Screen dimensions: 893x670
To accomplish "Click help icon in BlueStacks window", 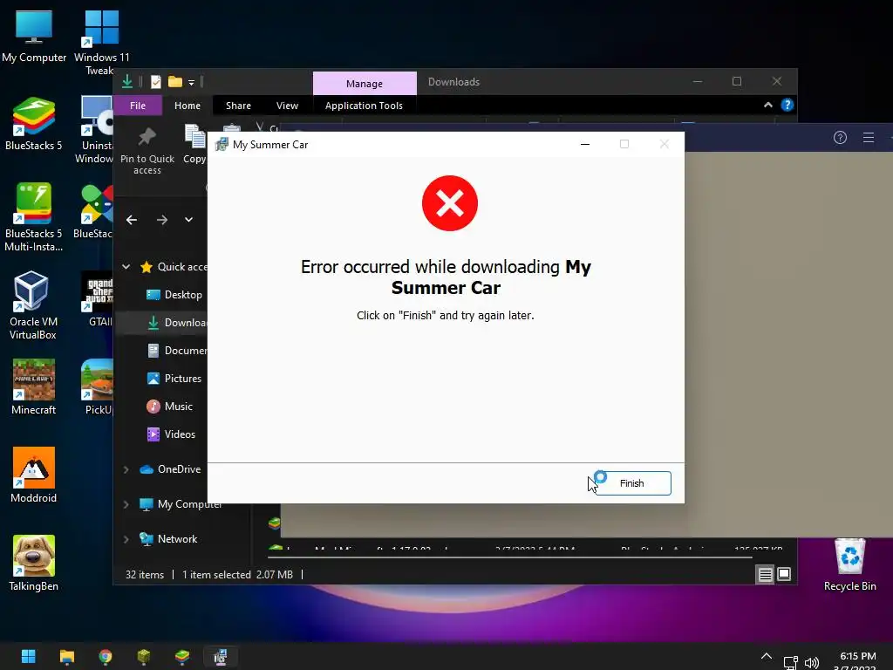I will coord(840,137).
